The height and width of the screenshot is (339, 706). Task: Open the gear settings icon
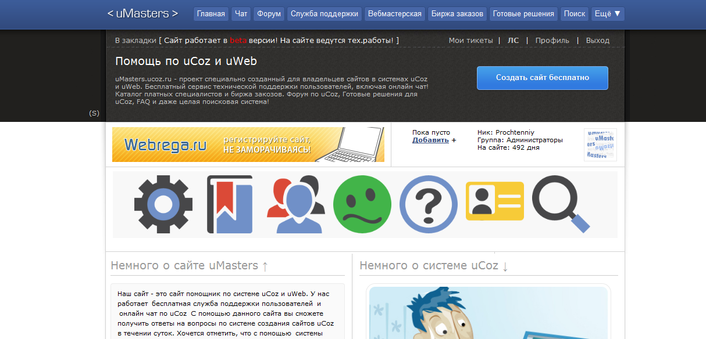[163, 204]
